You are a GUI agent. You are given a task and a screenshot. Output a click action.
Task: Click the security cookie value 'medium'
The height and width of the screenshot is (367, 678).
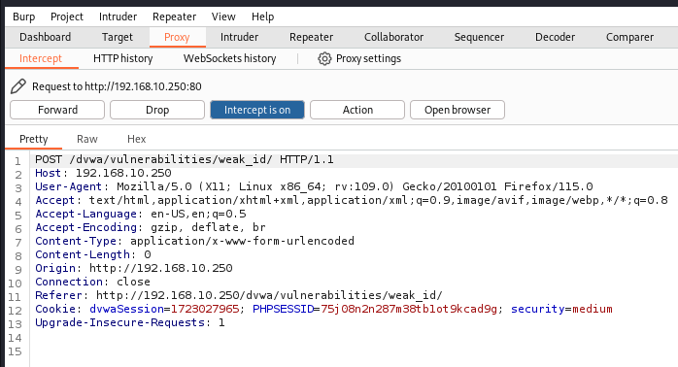(x=593, y=309)
